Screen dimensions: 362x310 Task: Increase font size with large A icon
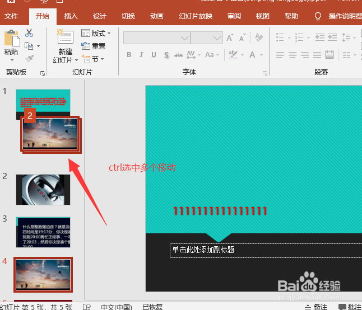[x=230, y=37]
